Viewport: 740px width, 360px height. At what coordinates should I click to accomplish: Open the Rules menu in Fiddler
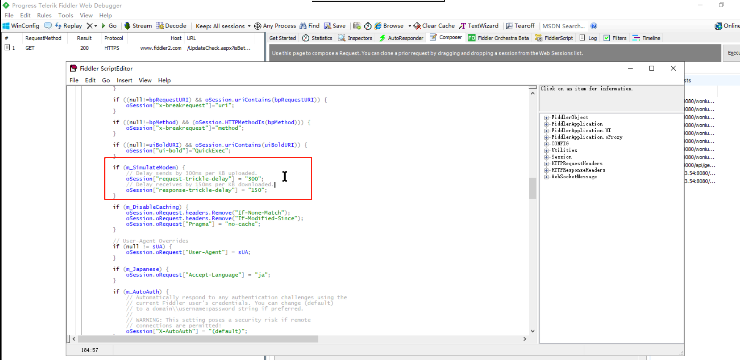tap(44, 15)
